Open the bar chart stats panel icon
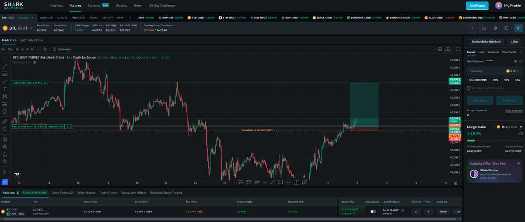Viewport: 525px width, 222px height. click(x=472, y=28)
